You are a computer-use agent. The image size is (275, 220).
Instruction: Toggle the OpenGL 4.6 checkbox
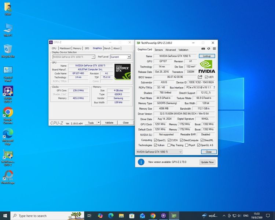198,145
